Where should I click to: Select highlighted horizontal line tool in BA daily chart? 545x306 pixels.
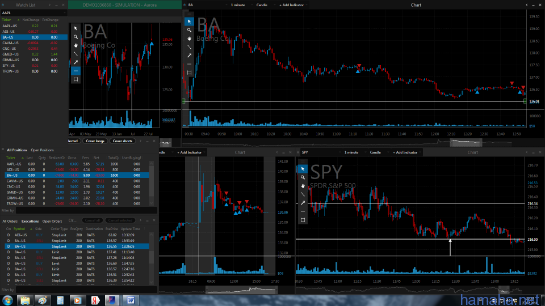point(76,71)
